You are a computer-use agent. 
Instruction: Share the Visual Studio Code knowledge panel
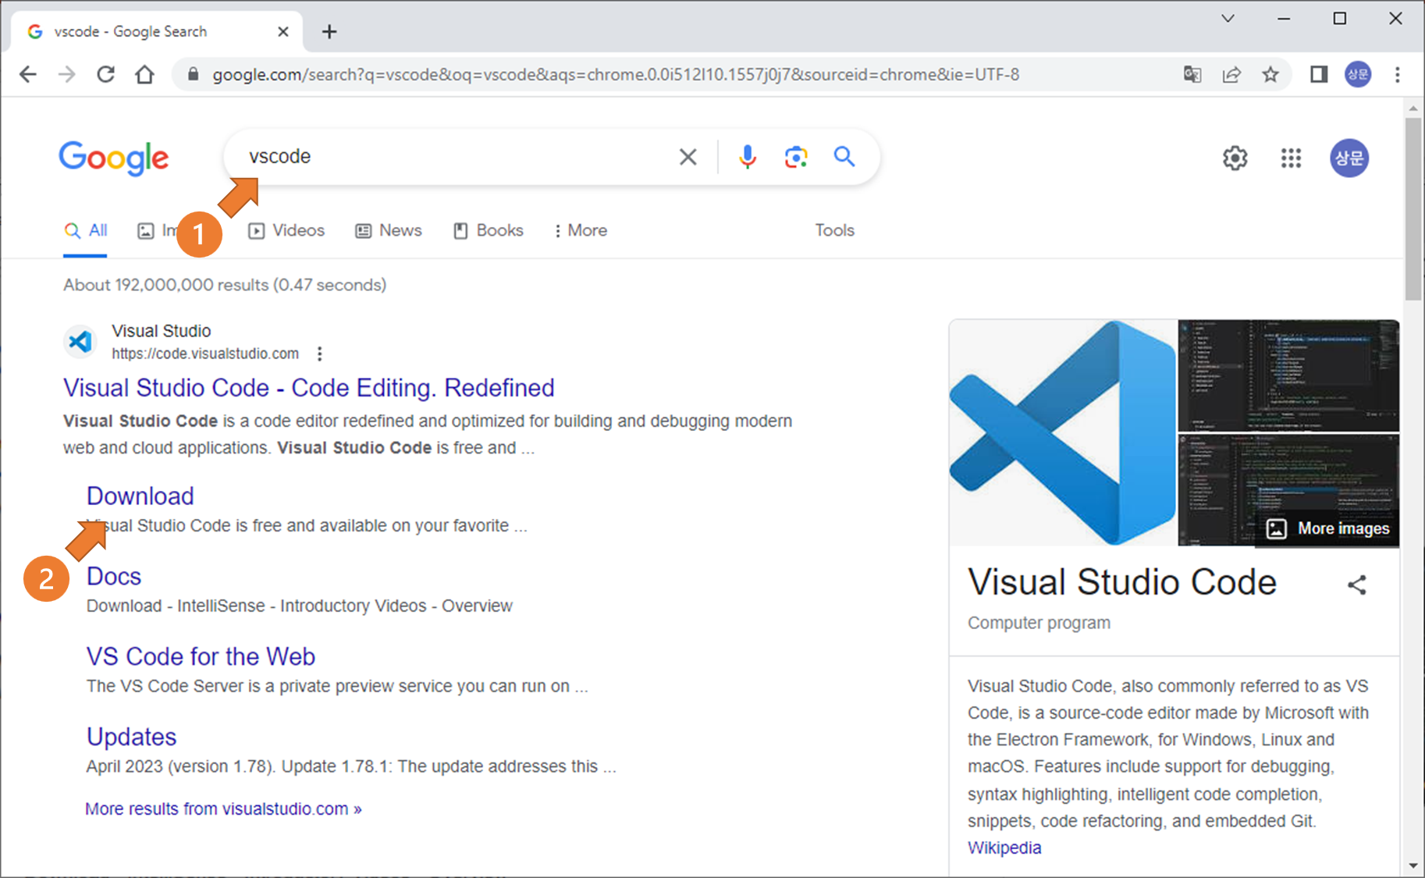[1357, 585]
